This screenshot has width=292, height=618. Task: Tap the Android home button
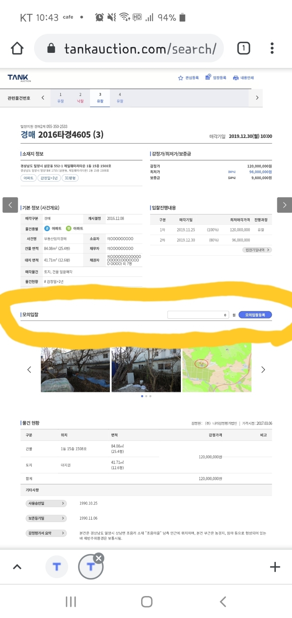click(146, 602)
